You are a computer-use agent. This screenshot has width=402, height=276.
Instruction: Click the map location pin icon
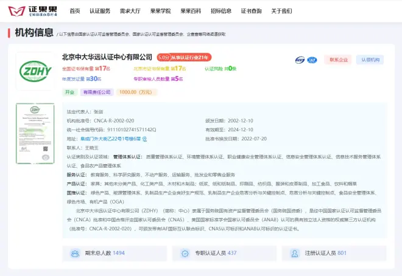click(x=144, y=139)
